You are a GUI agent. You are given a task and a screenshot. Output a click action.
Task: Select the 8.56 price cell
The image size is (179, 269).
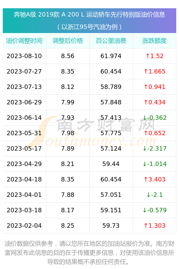[x=68, y=56]
